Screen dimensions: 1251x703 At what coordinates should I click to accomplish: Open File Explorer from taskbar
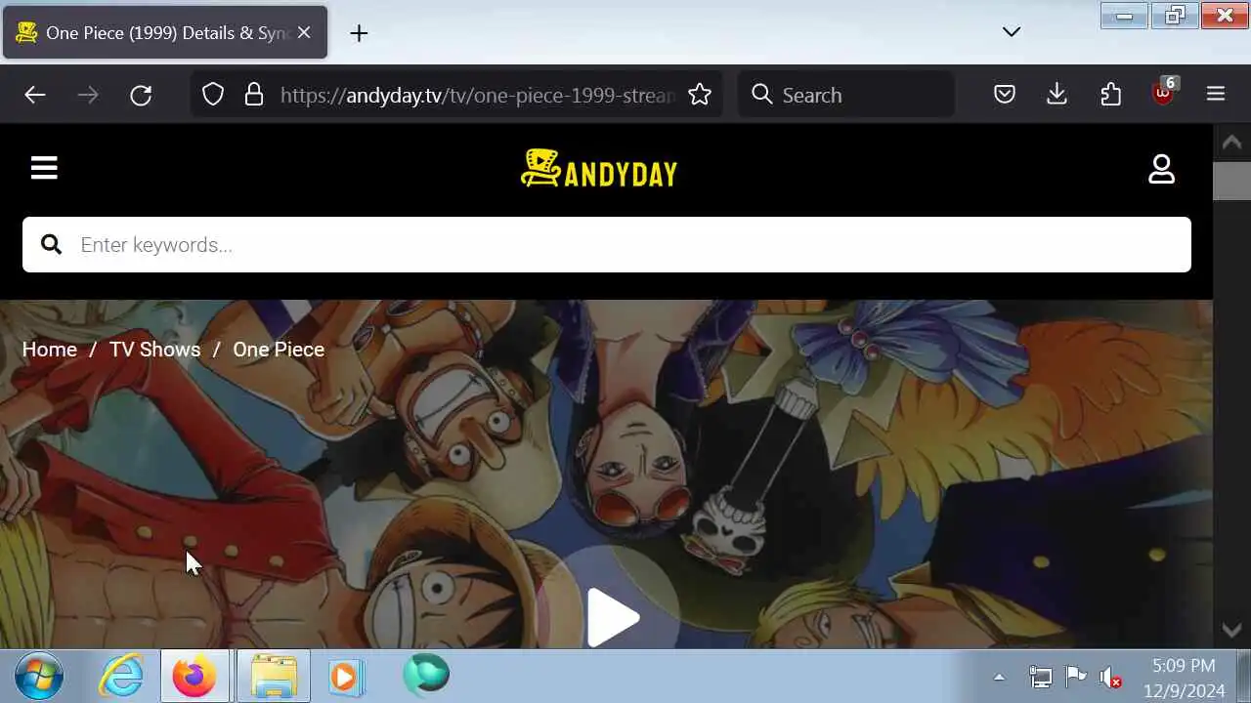[274, 676]
